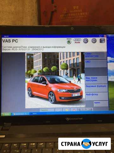Image resolution: width=114 pixels, height=153 pixels.
Task: Open the Windows Start button
Action: tap(6, 114)
